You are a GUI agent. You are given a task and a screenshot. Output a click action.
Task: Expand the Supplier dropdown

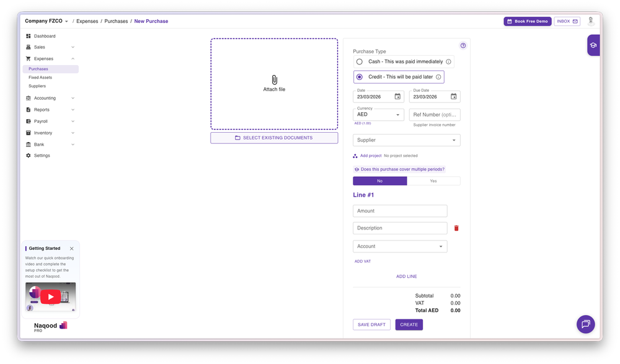pos(406,140)
